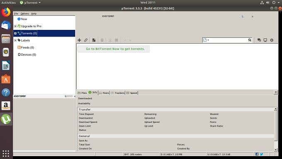Screen dimensions: 282x159
Task: Select Labels in the sidebar
Action: click(x=25, y=40)
